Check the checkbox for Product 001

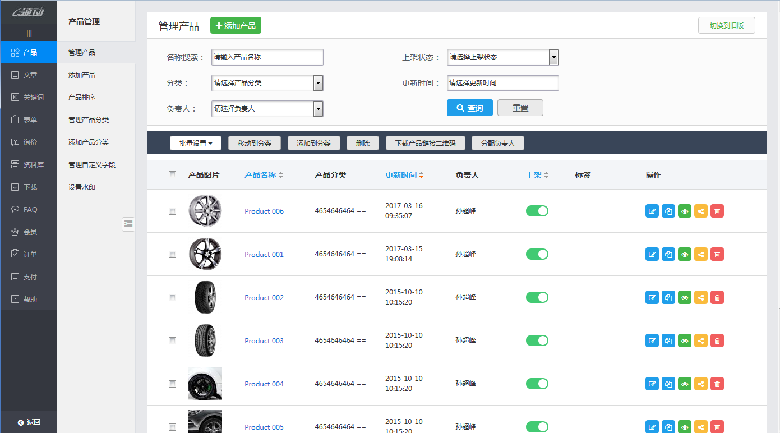tap(173, 254)
